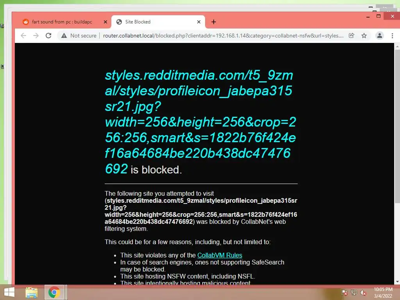Click the muted volume tray icon

click(x=363, y=293)
